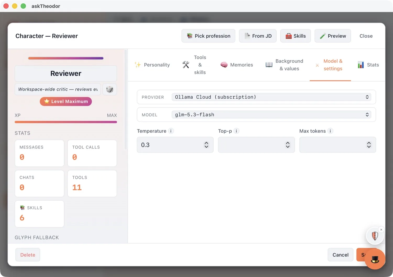Select the Background & values tab

[x=284, y=65]
